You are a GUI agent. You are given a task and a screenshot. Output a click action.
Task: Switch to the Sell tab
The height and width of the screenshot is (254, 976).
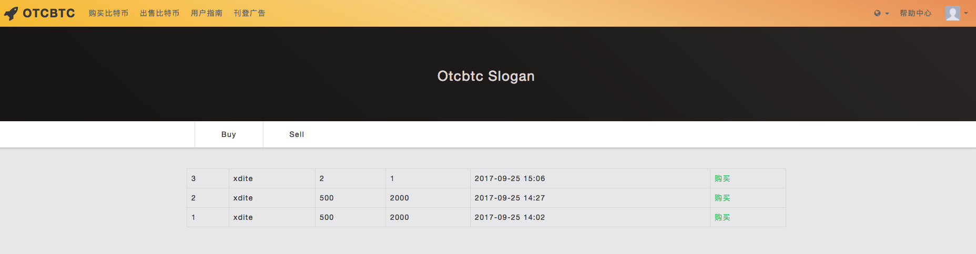coord(297,134)
